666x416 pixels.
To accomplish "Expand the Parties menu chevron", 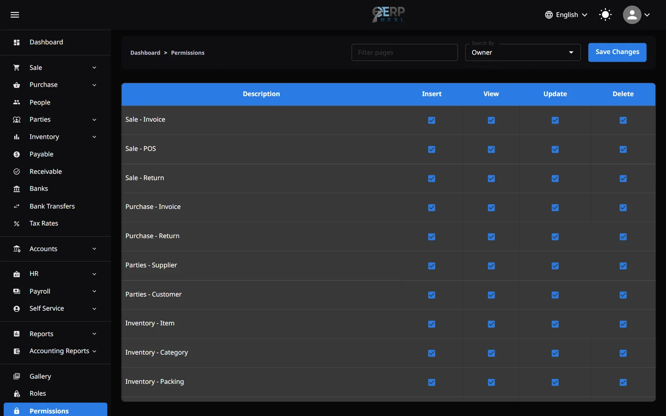I will (x=94, y=120).
